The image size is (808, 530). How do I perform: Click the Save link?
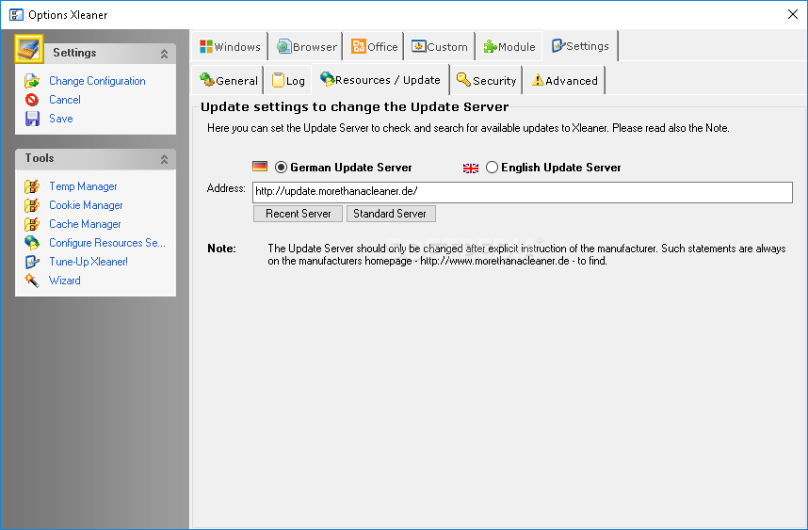61,119
